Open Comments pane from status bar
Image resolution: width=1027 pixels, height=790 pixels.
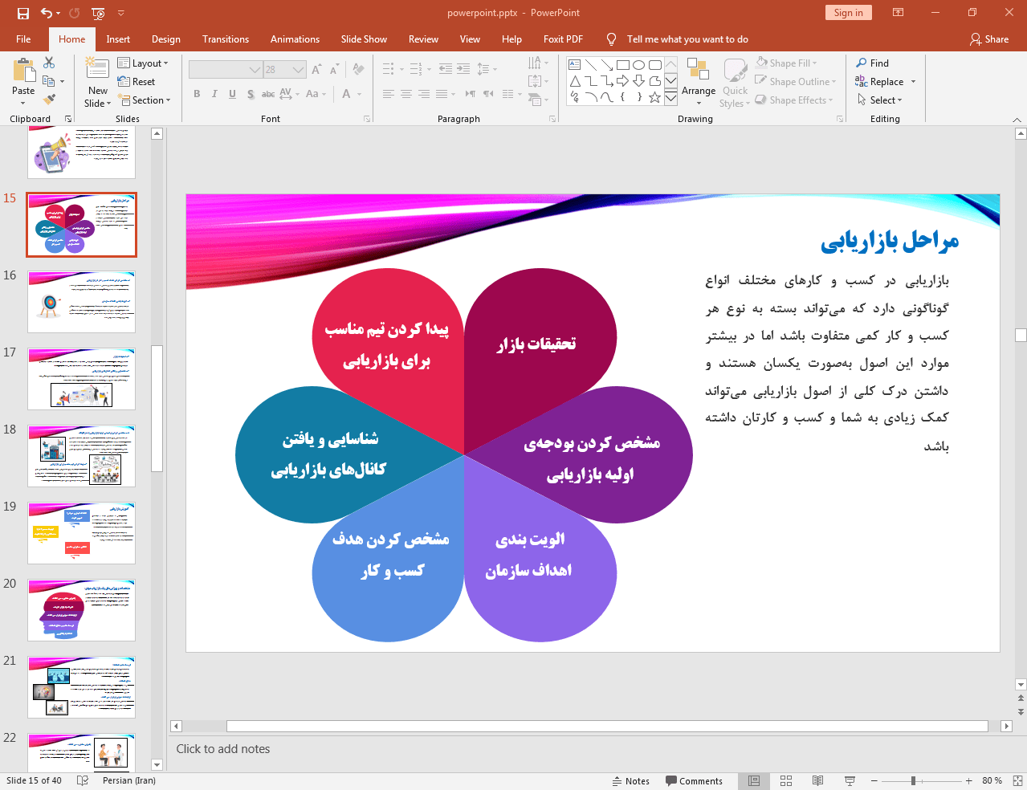click(x=694, y=780)
